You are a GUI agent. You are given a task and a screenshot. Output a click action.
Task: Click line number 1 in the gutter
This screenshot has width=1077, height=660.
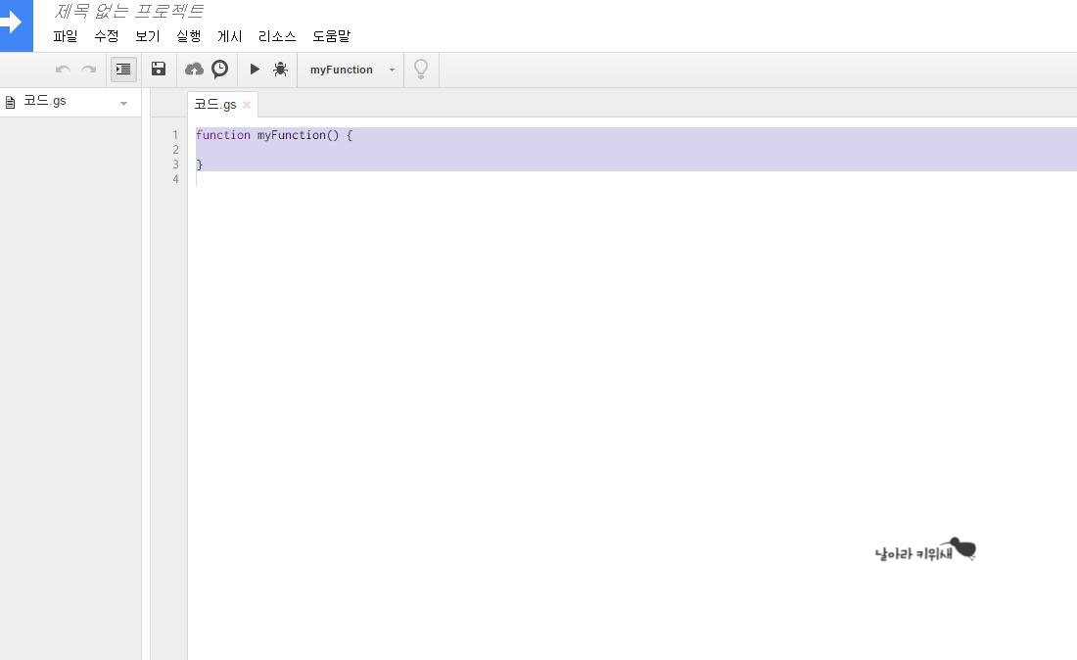pyautogui.click(x=175, y=134)
